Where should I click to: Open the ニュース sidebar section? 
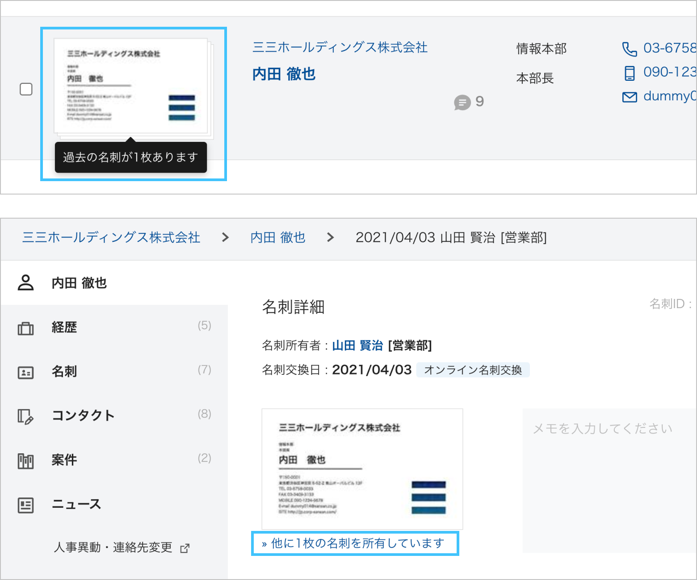(x=114, y=505)
